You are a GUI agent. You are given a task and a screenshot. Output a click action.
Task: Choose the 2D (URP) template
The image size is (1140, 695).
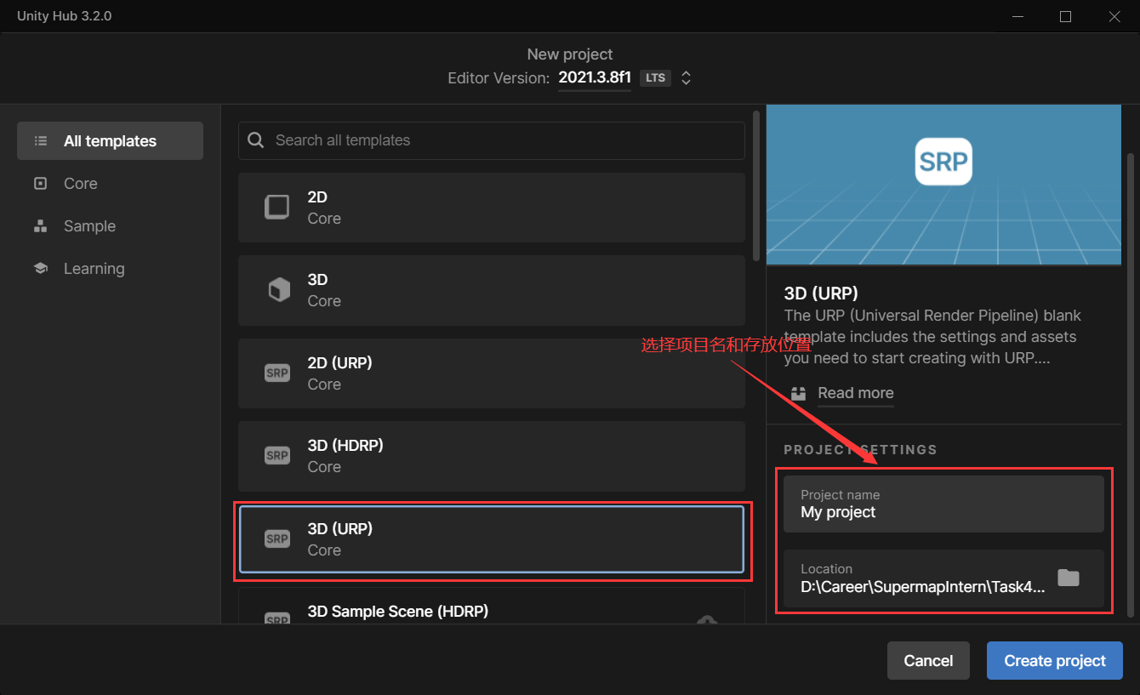[x=492, y=373]
